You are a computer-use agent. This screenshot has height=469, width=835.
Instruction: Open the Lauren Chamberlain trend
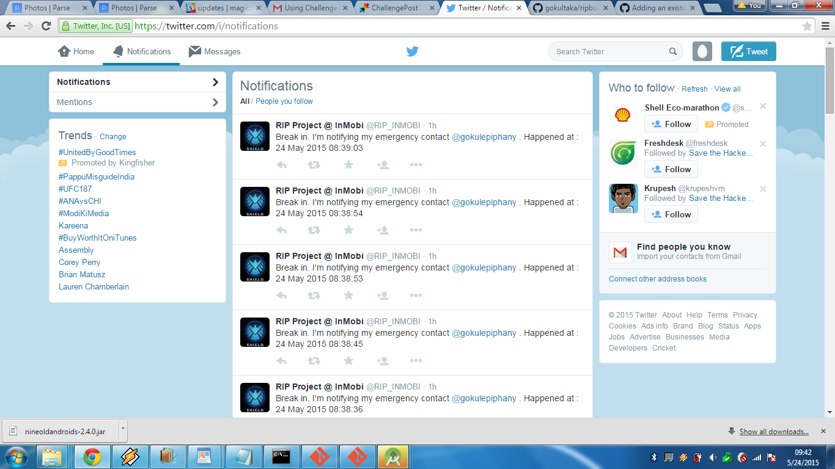tap(94, 287)
